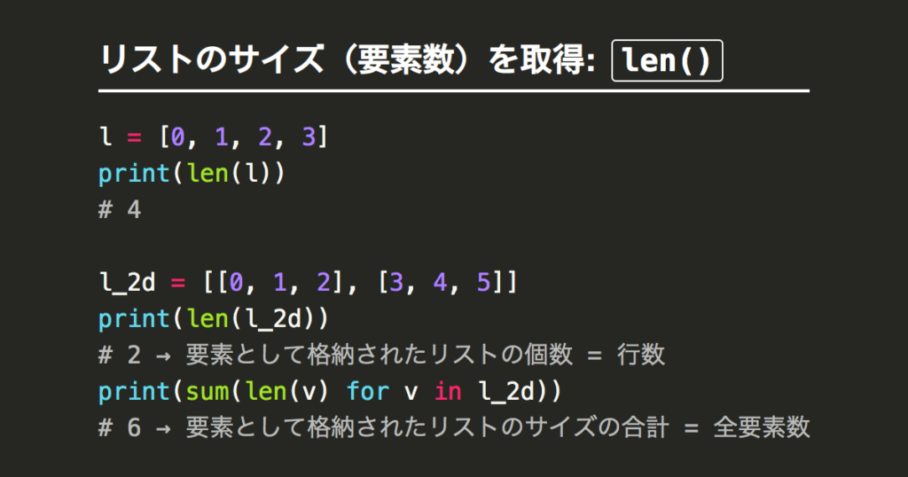
Task: Click the variable l in first assignment
Action: pyautogui.click(x=106, y=137)
